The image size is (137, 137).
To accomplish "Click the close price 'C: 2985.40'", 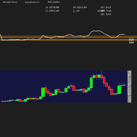I will tap(52, 11).
